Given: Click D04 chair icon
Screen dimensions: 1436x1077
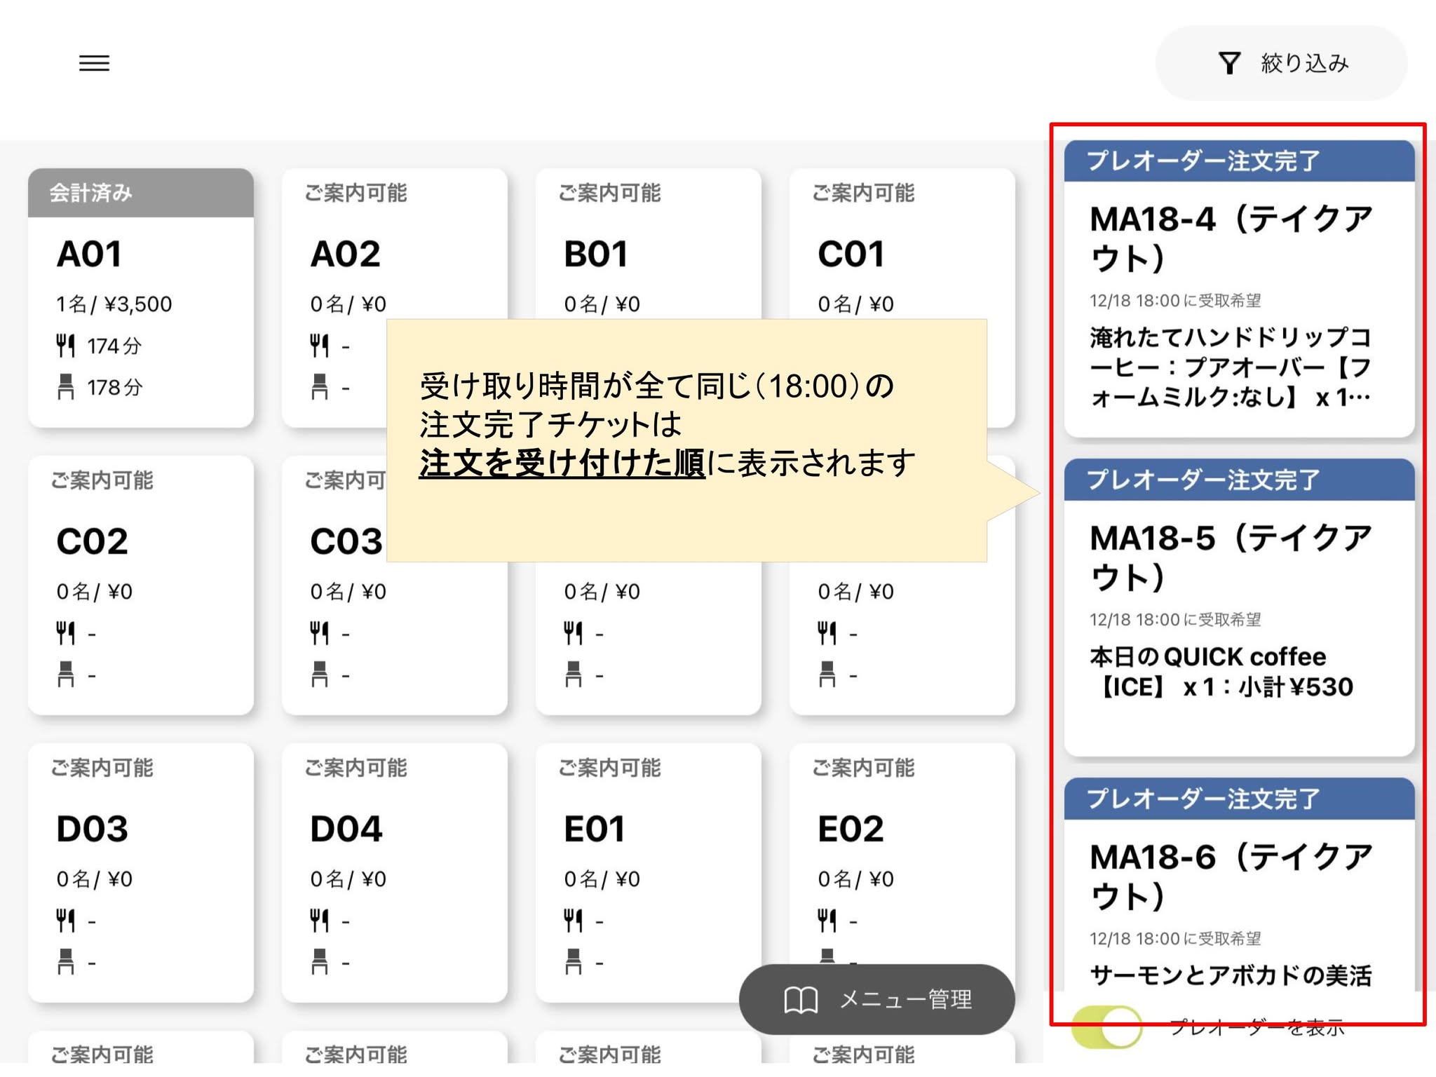Looking at the screenshot, I should [x=319, y=961].
